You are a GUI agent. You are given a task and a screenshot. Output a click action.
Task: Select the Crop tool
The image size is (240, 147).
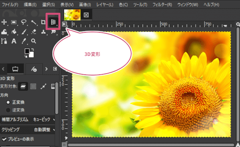point(43,22)
